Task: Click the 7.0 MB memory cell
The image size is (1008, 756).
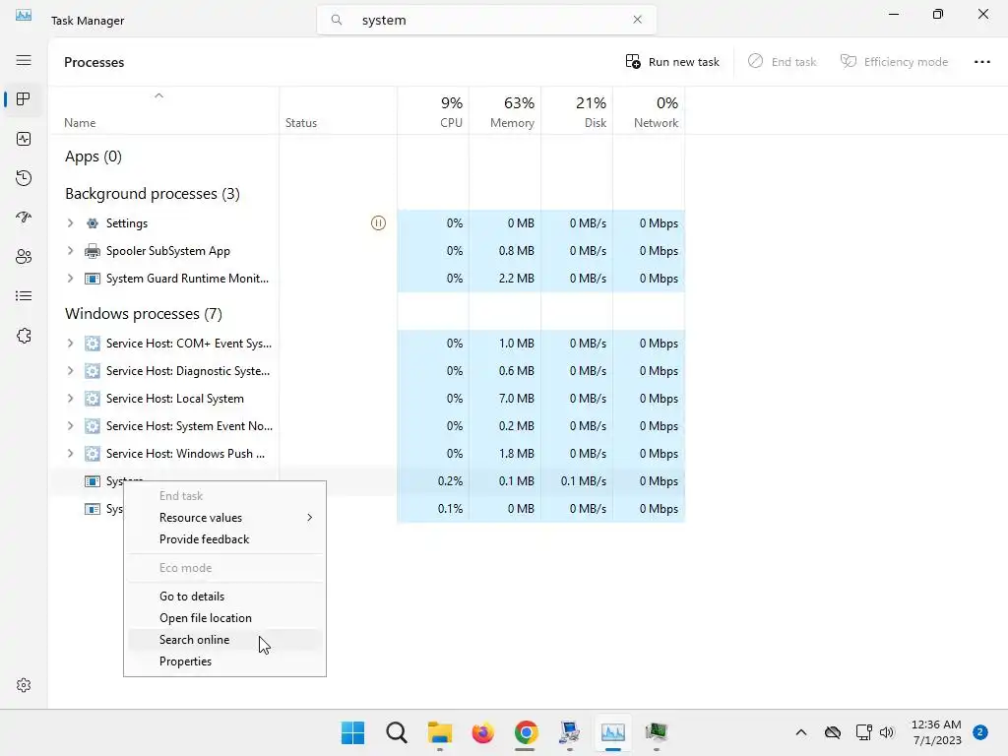Action: (x=505, y=399)
